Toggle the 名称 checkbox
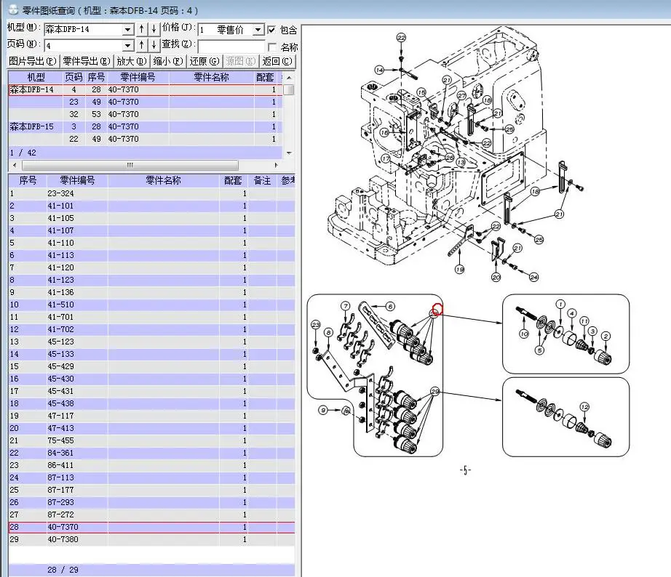The height and width of the screenshot is (577, 671). click(271, 47)
